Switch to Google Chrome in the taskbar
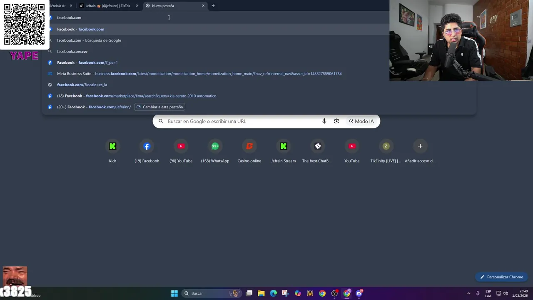 click(322, 293)
